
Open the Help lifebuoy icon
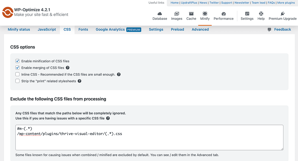(x=261, y=14)
